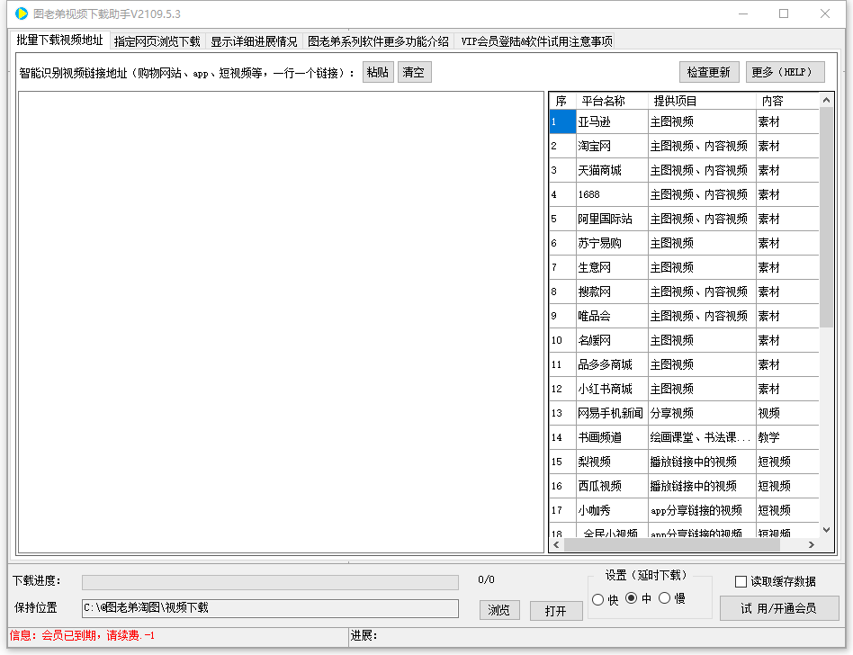853x655 pixels.
Task: Select the 1688 platform row
Action: tap(684, 194)
